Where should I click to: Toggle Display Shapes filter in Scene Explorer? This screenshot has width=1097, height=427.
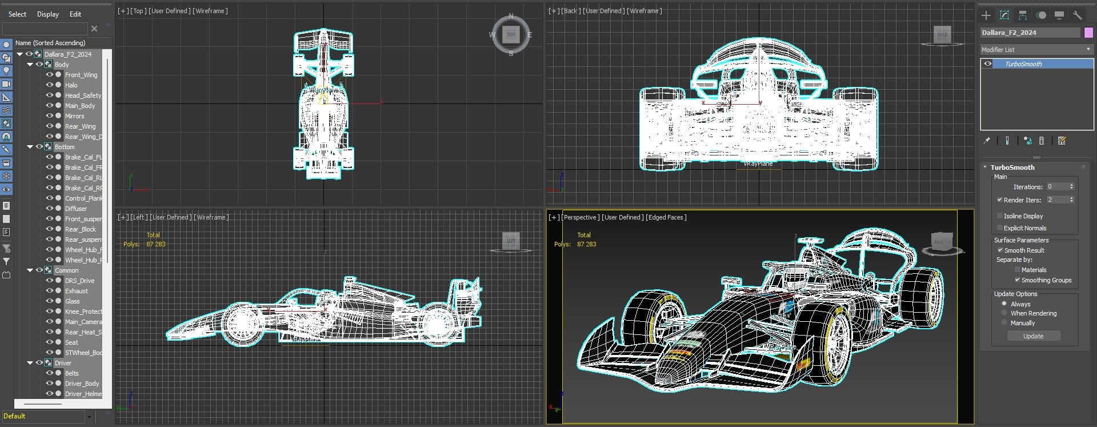[x=6, y=58]
